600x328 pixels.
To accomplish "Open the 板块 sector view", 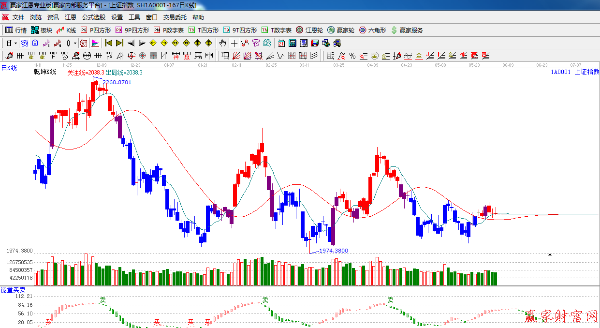I will [x=42, y=30].
